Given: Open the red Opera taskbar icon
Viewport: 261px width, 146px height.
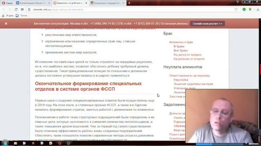Looking at the screenshot, I should pos(60,143).
